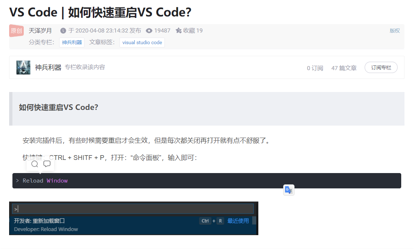Click the R key shortcut badge
The image size is (414, 249).
coord(220,221)
